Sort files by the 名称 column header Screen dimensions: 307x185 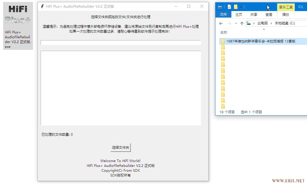[x=224, y=33]
